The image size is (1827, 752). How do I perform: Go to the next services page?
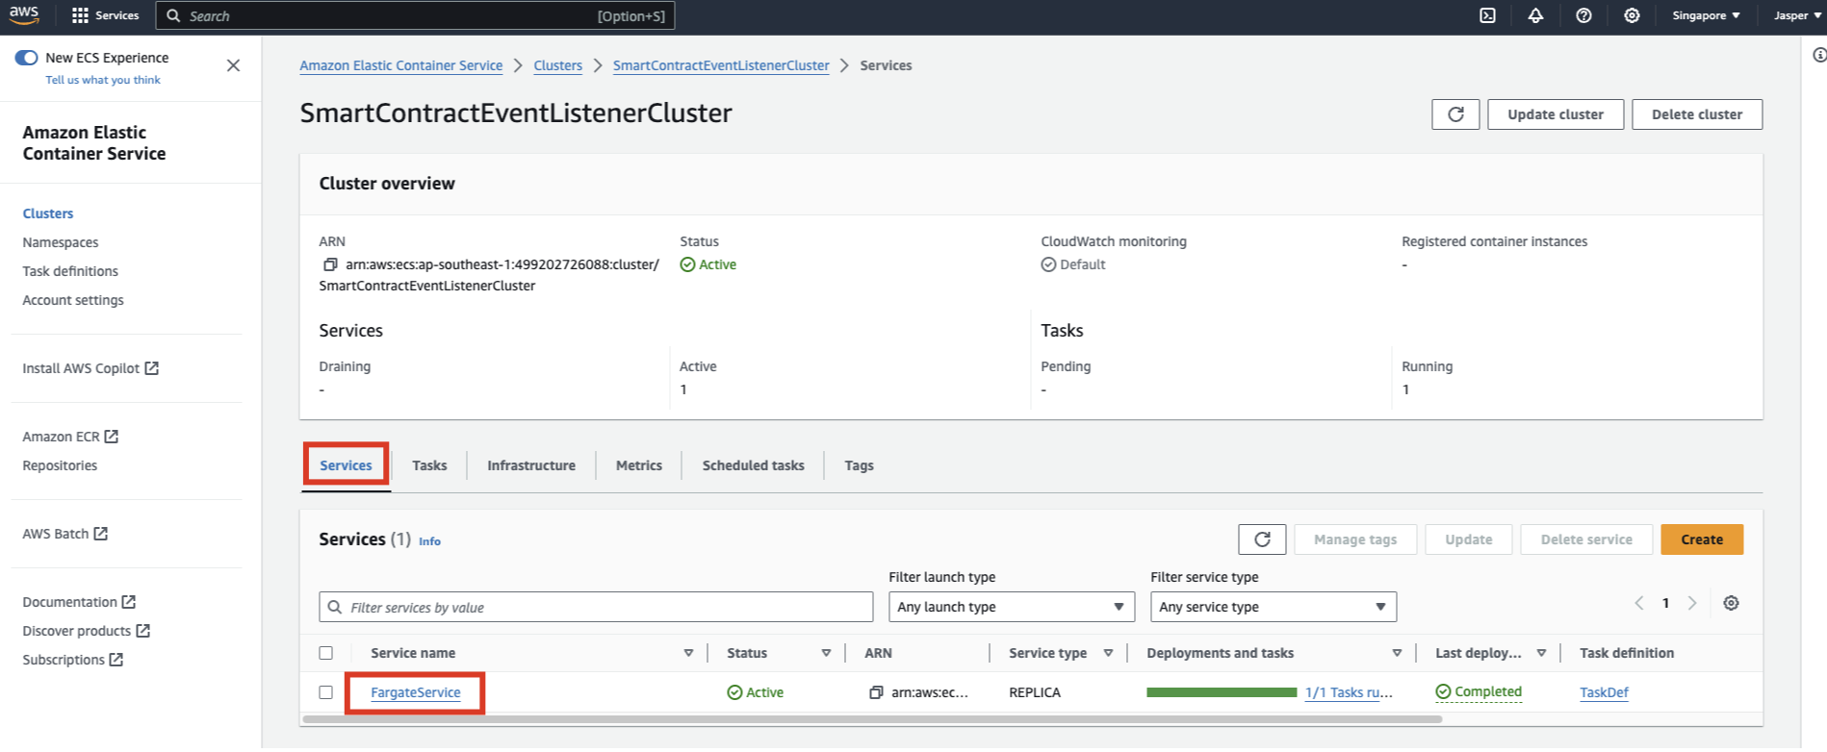(x=1692, y=603)
